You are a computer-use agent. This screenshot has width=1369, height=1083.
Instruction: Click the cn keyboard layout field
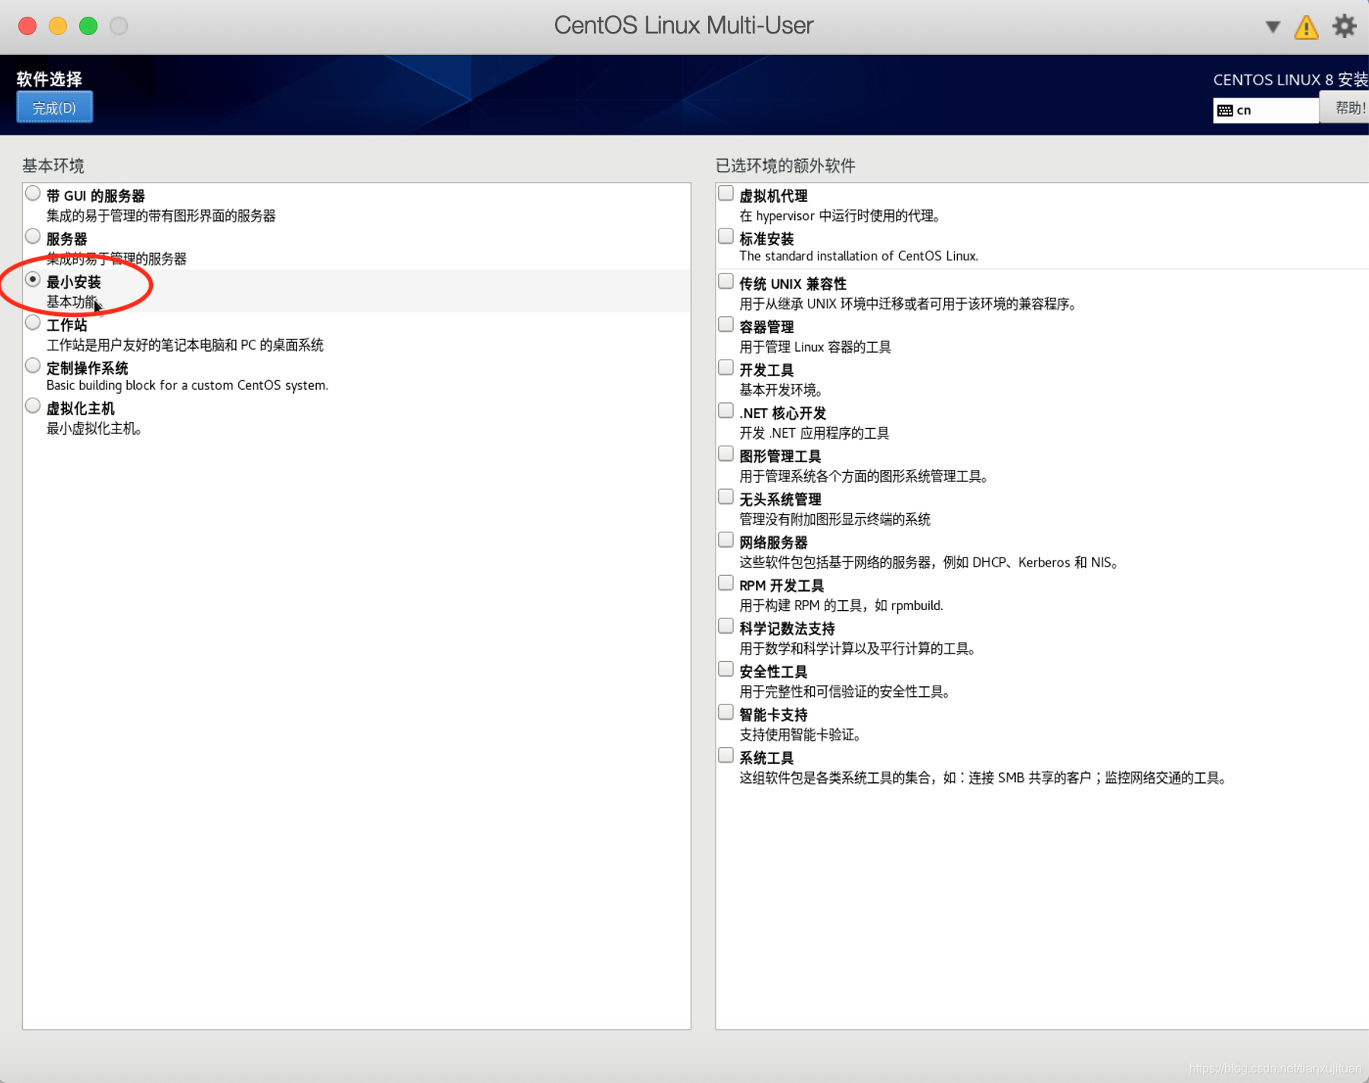point(1265,110)
